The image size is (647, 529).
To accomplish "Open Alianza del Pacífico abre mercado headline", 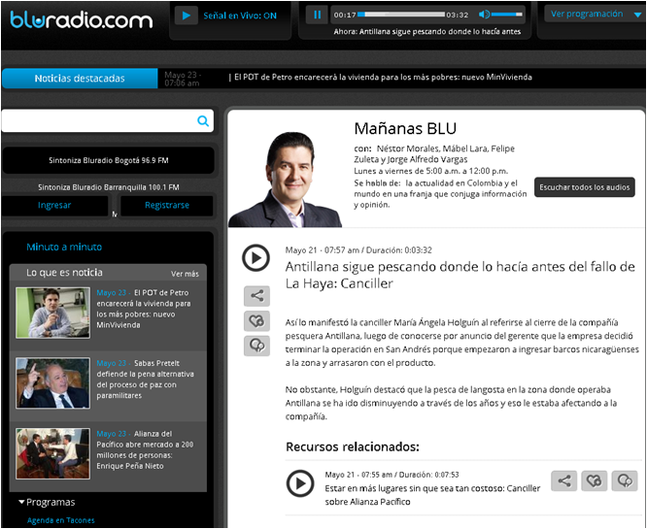I will pos(146,449).
